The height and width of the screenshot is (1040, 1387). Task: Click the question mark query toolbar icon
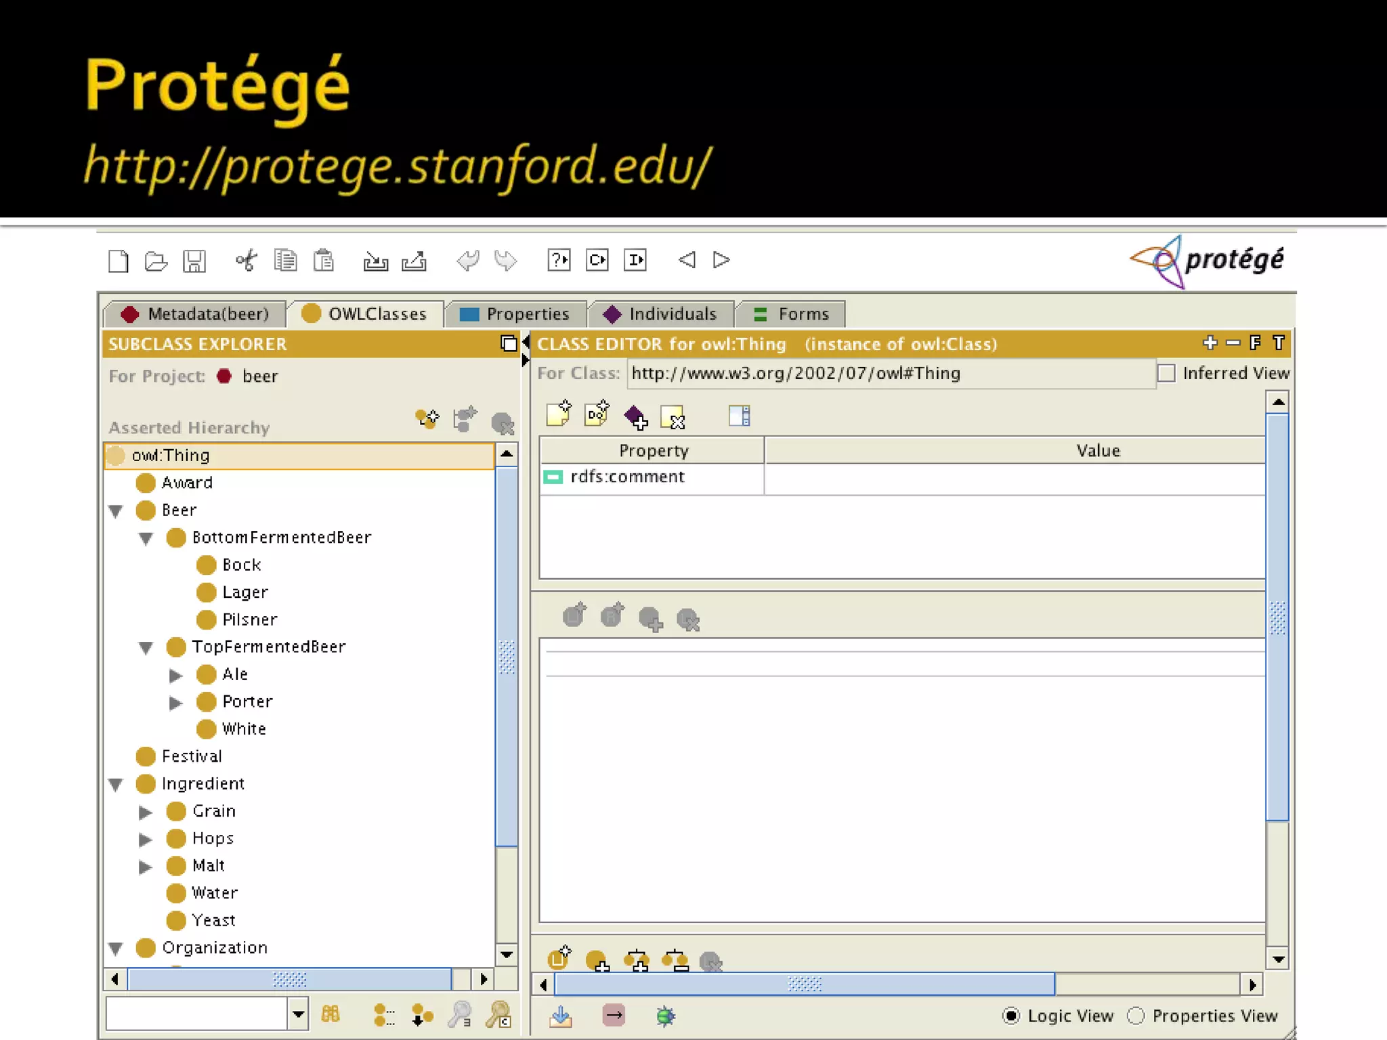(559, 260)
